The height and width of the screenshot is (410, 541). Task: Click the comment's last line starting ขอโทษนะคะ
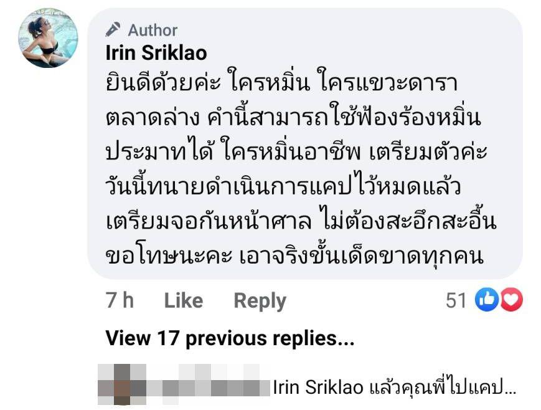click(x=294, y=256)
